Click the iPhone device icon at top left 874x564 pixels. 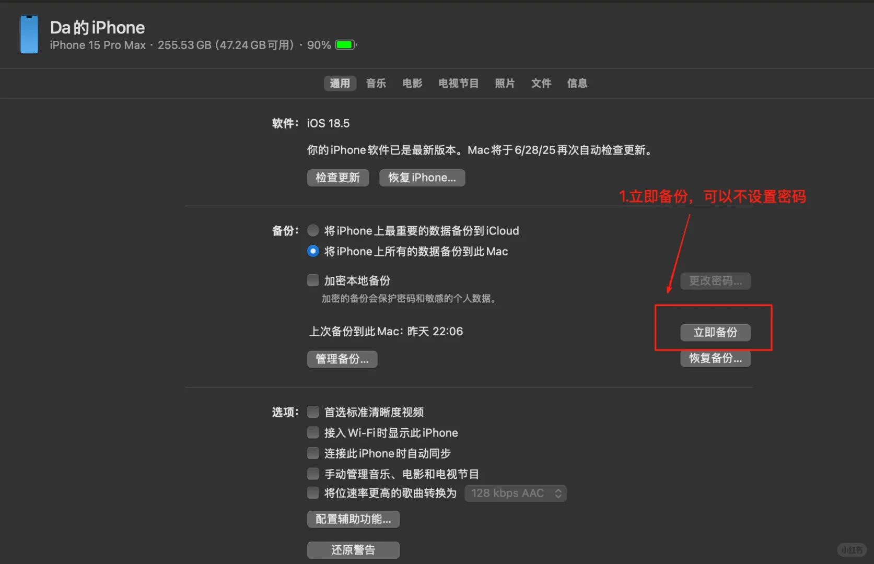[29, 35]
